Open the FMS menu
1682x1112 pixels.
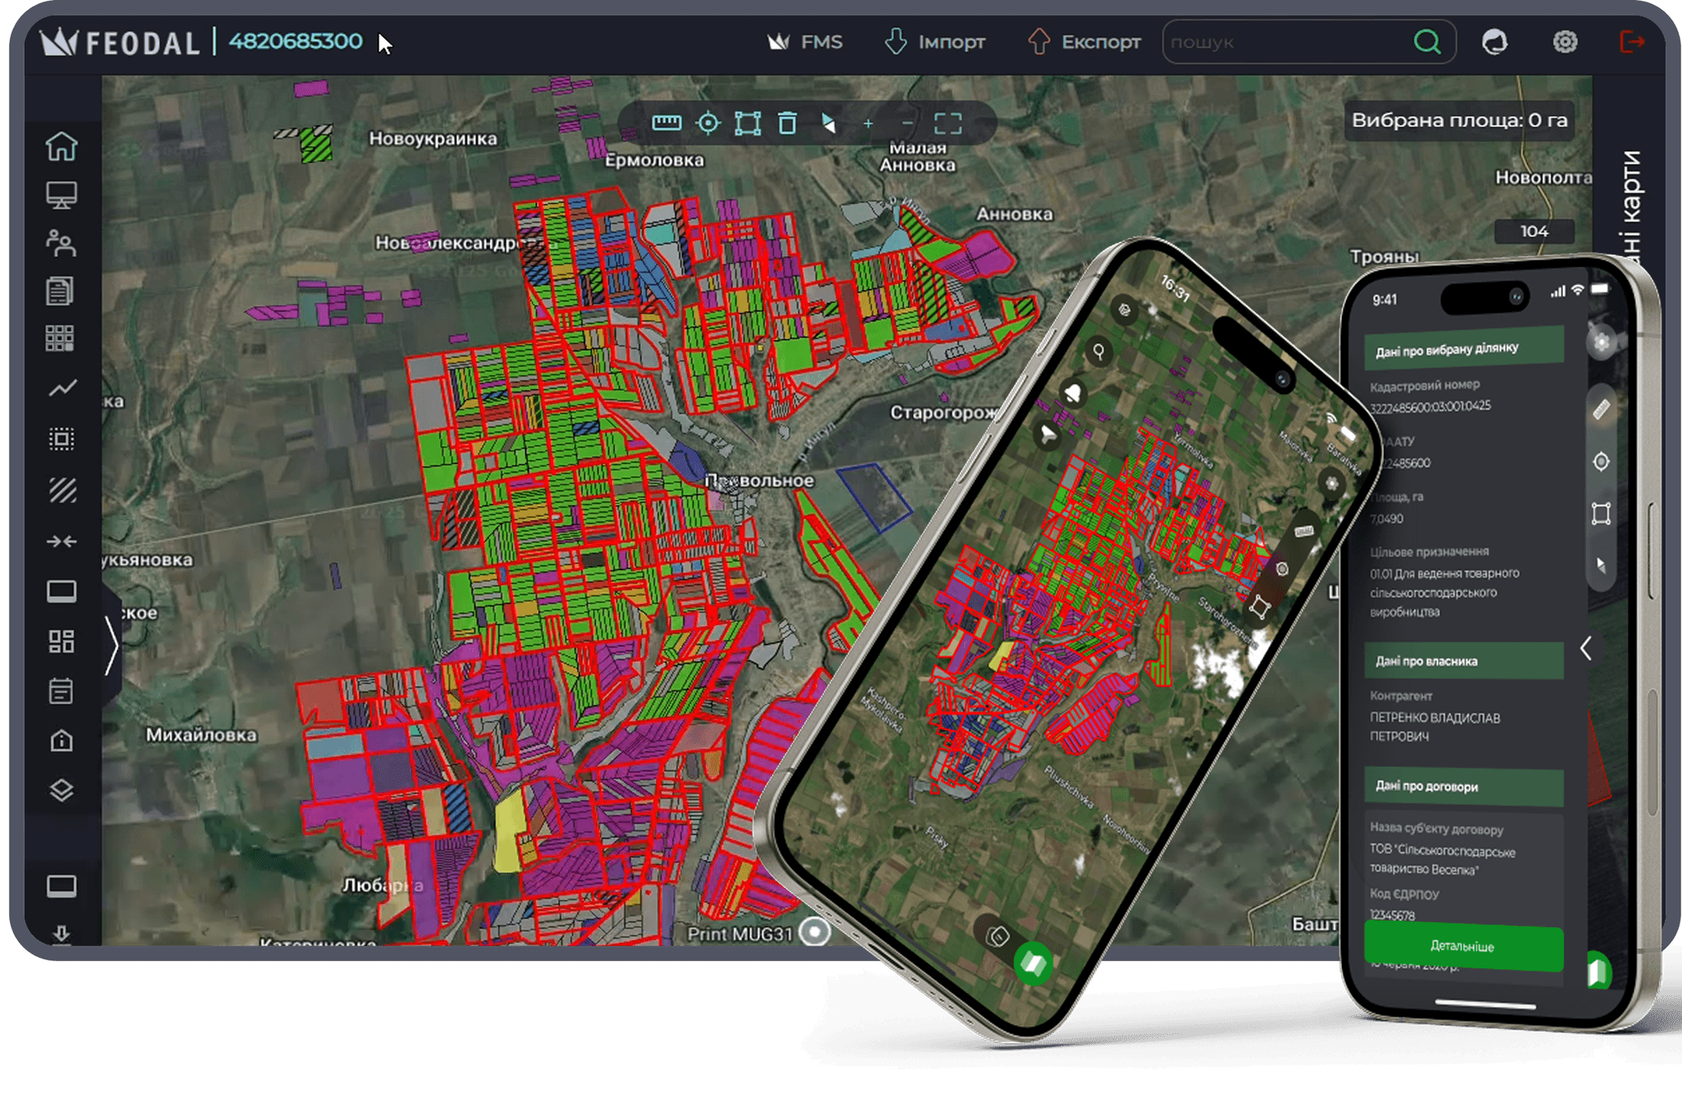click(805, 42)
